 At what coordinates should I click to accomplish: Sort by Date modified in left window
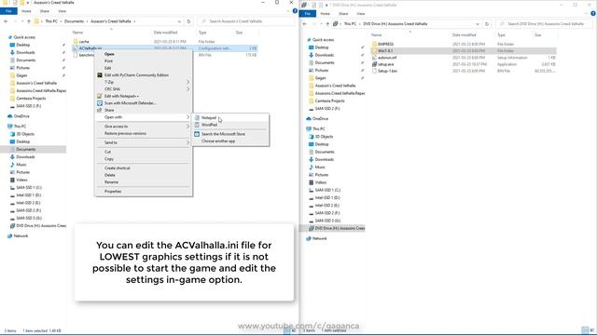click(x=166, y=33)
